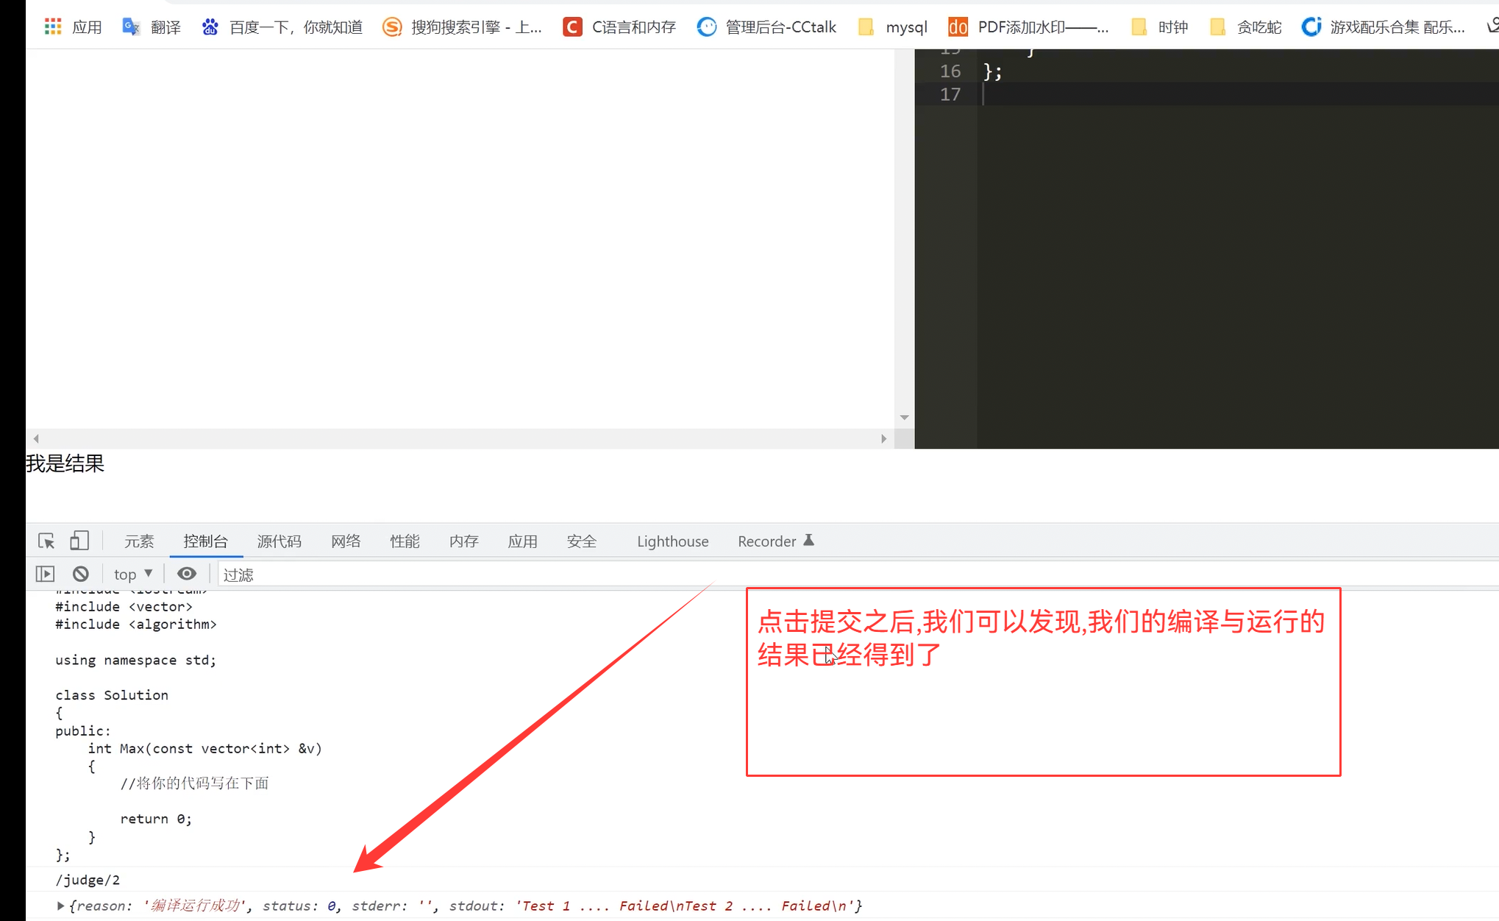1499x921 pixels.
Task: Click the left arrow of horizontal scrollbar
Action: (36, 438)
